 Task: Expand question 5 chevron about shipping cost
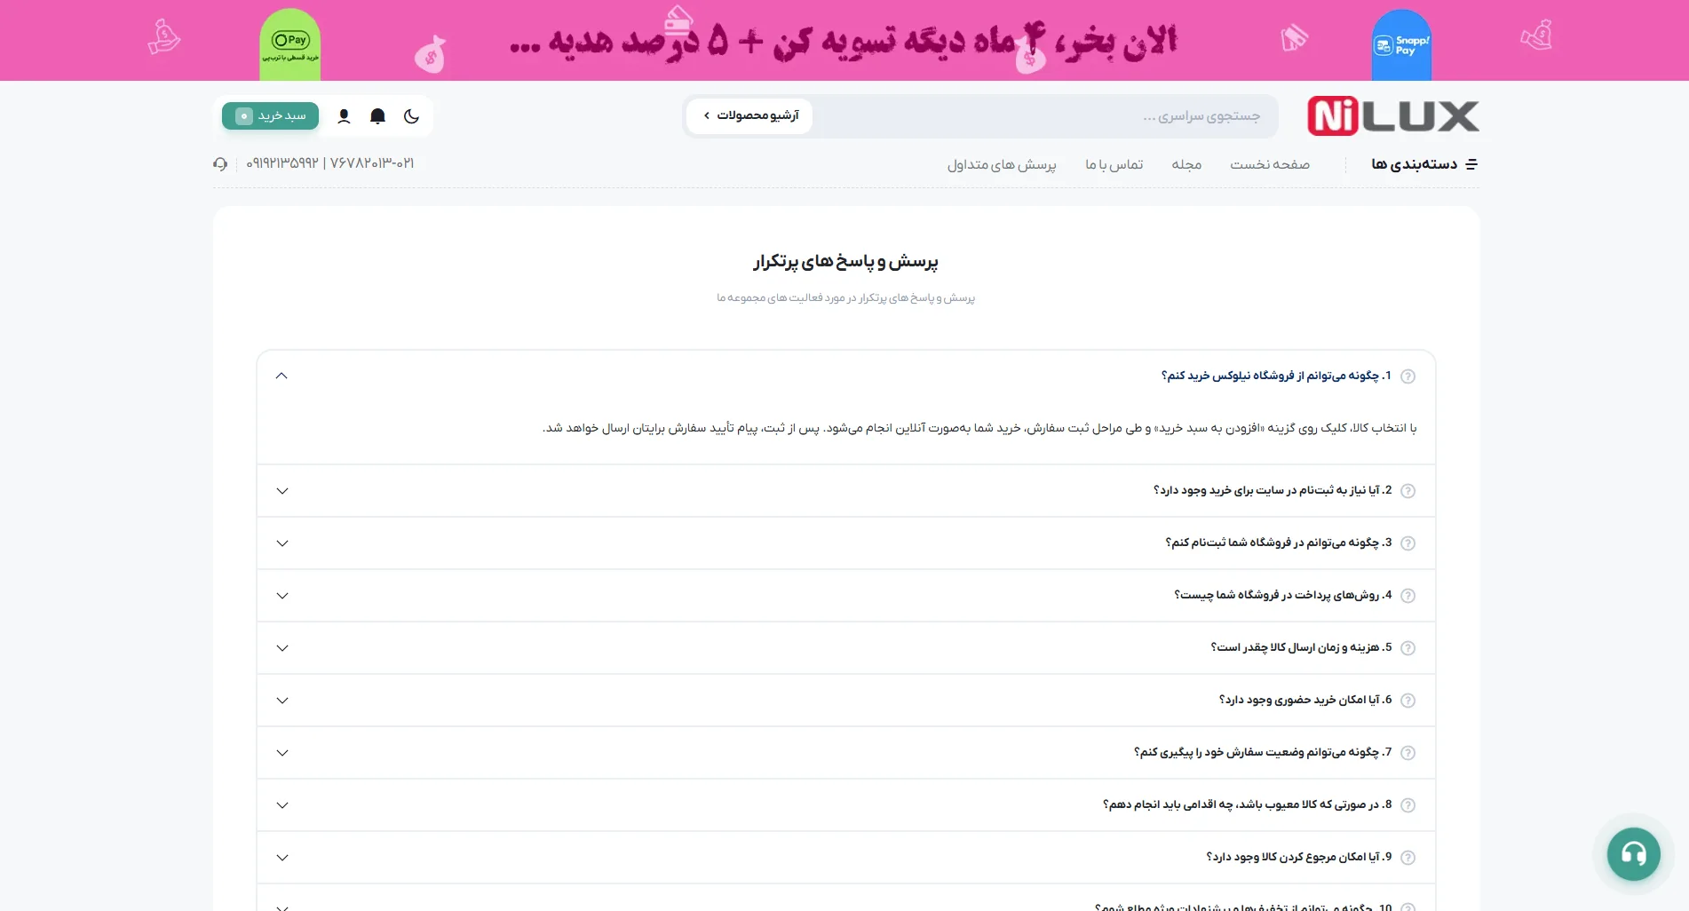tap(282, 648)
